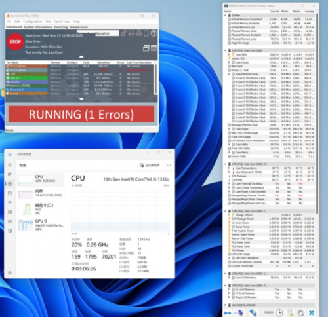The image size is (328, 317).
Task: Expand the Core VIDs row in HWiNFO
Action: click(229, 54)
